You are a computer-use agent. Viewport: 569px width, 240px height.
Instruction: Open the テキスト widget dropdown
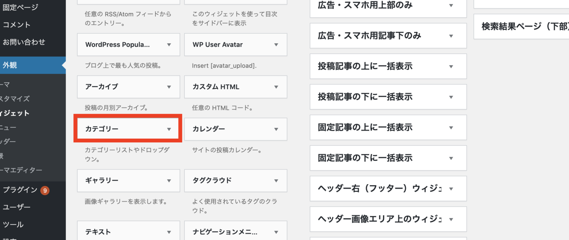pos(128,231)
